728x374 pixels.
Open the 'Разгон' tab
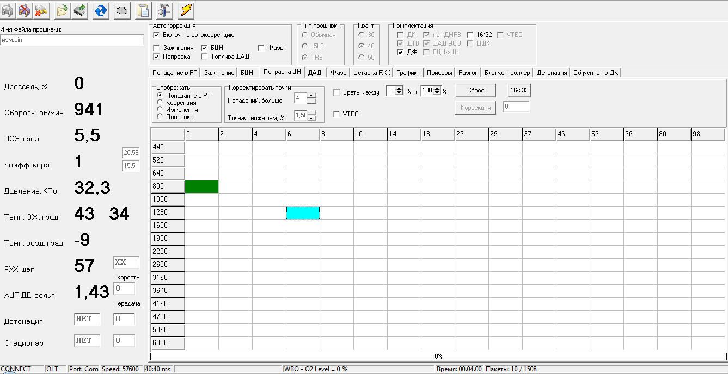coord(469,73)
